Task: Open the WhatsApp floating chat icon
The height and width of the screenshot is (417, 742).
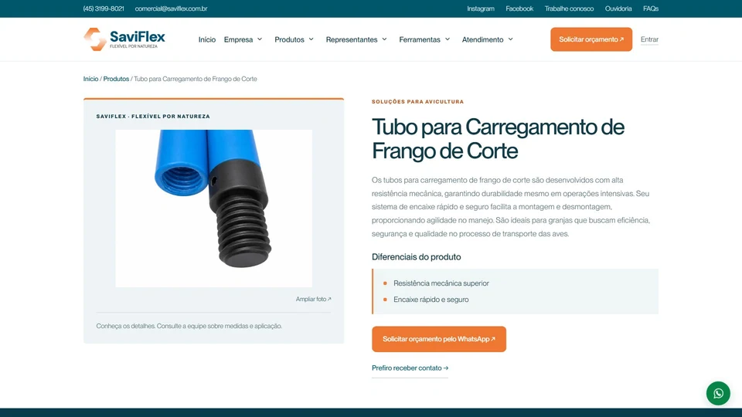Action: tap(718, 393)
